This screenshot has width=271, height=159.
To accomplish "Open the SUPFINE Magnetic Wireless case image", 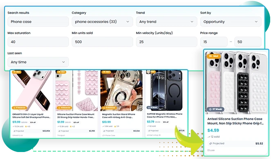I will 166,91.
